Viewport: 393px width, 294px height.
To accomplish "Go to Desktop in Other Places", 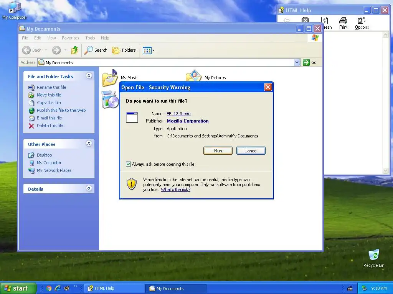I will pyautogui.click(x=45, y=155).
